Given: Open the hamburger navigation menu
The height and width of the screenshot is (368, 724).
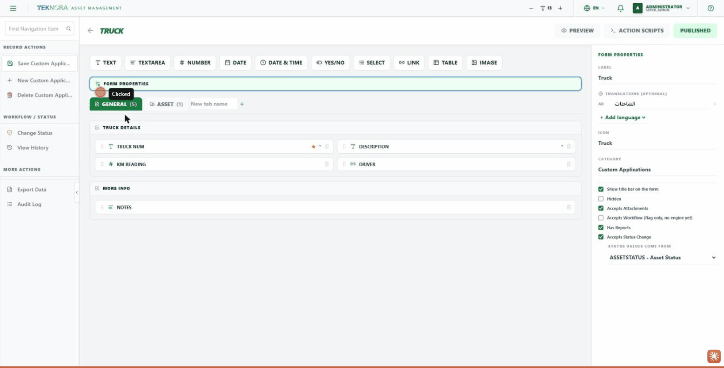Looking at the screenshot, I should point(13,8).
